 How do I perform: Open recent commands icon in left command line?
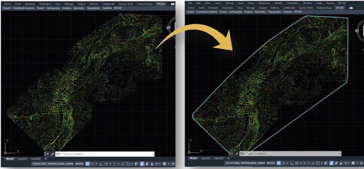[x=58, y=154]
